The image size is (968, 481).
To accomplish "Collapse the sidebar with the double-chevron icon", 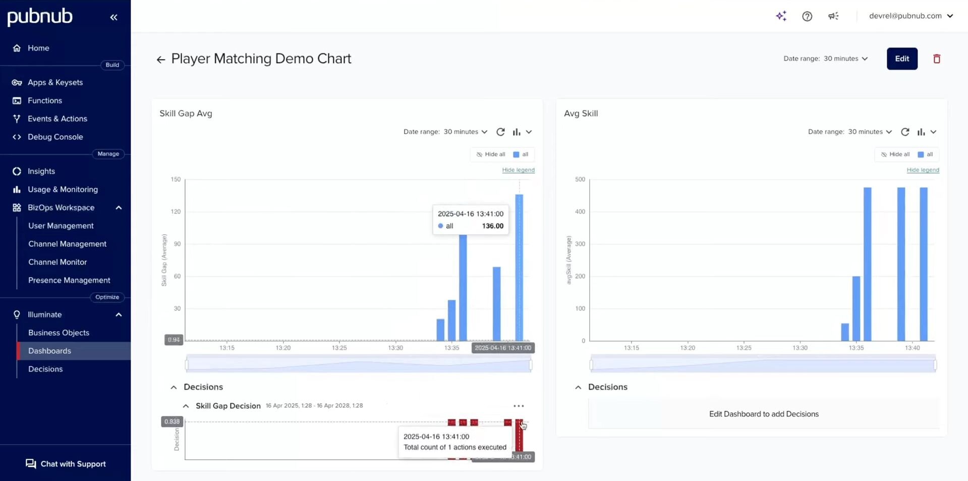I will pyautogui.click(x=113, y=17).
